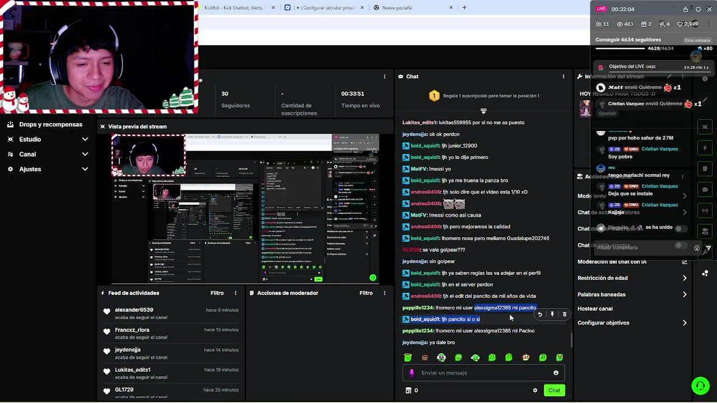The image size is (717, 403).
Task: Open Hostear canal option
Action: pos(595,309)
